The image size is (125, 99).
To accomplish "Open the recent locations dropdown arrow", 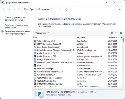I will pyautogui.click(x=14, y=9).
